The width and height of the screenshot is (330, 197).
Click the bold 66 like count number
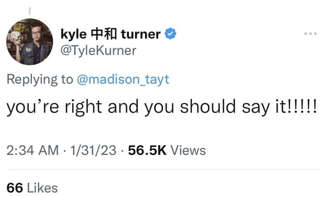[14, 188]
